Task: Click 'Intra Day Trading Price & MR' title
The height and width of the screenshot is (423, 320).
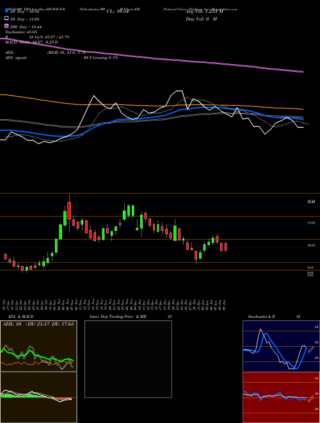Action: tap(118, 317)
